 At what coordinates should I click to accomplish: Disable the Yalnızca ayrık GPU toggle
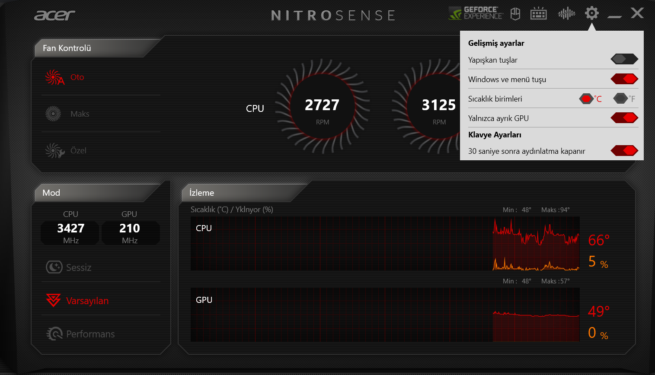tap(624, 118)
